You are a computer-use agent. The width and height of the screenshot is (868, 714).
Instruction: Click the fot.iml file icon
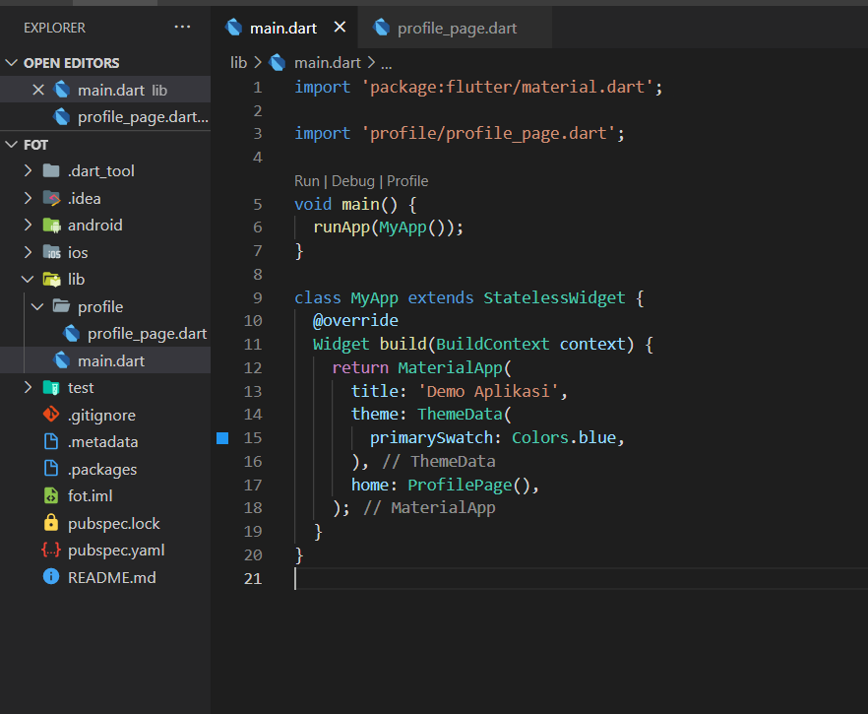(x=51, y=496)
